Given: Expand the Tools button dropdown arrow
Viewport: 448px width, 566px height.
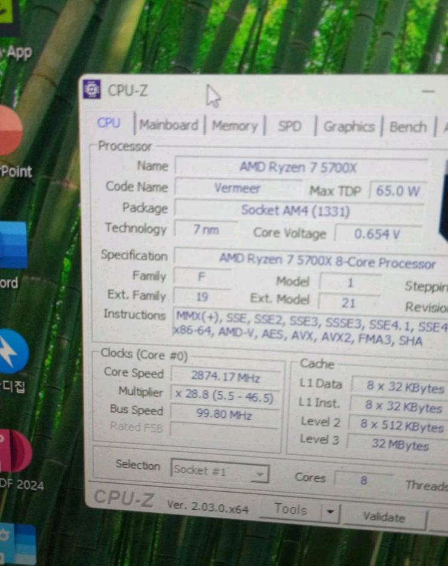Looking at the screenshot, I should pyautogui.click(x=330, y=512).
